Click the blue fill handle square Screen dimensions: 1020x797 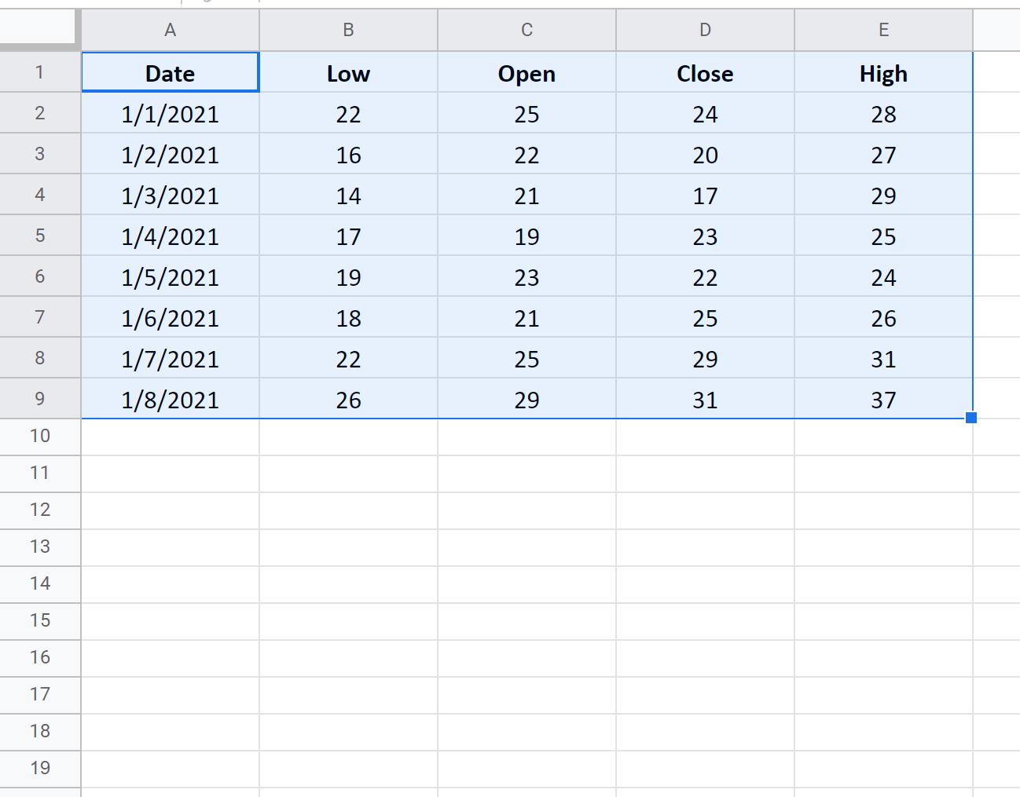pyautogui.click(x=971, y=418)
